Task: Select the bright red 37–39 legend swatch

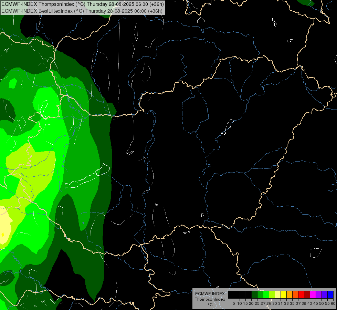Action: click(301, 294)
